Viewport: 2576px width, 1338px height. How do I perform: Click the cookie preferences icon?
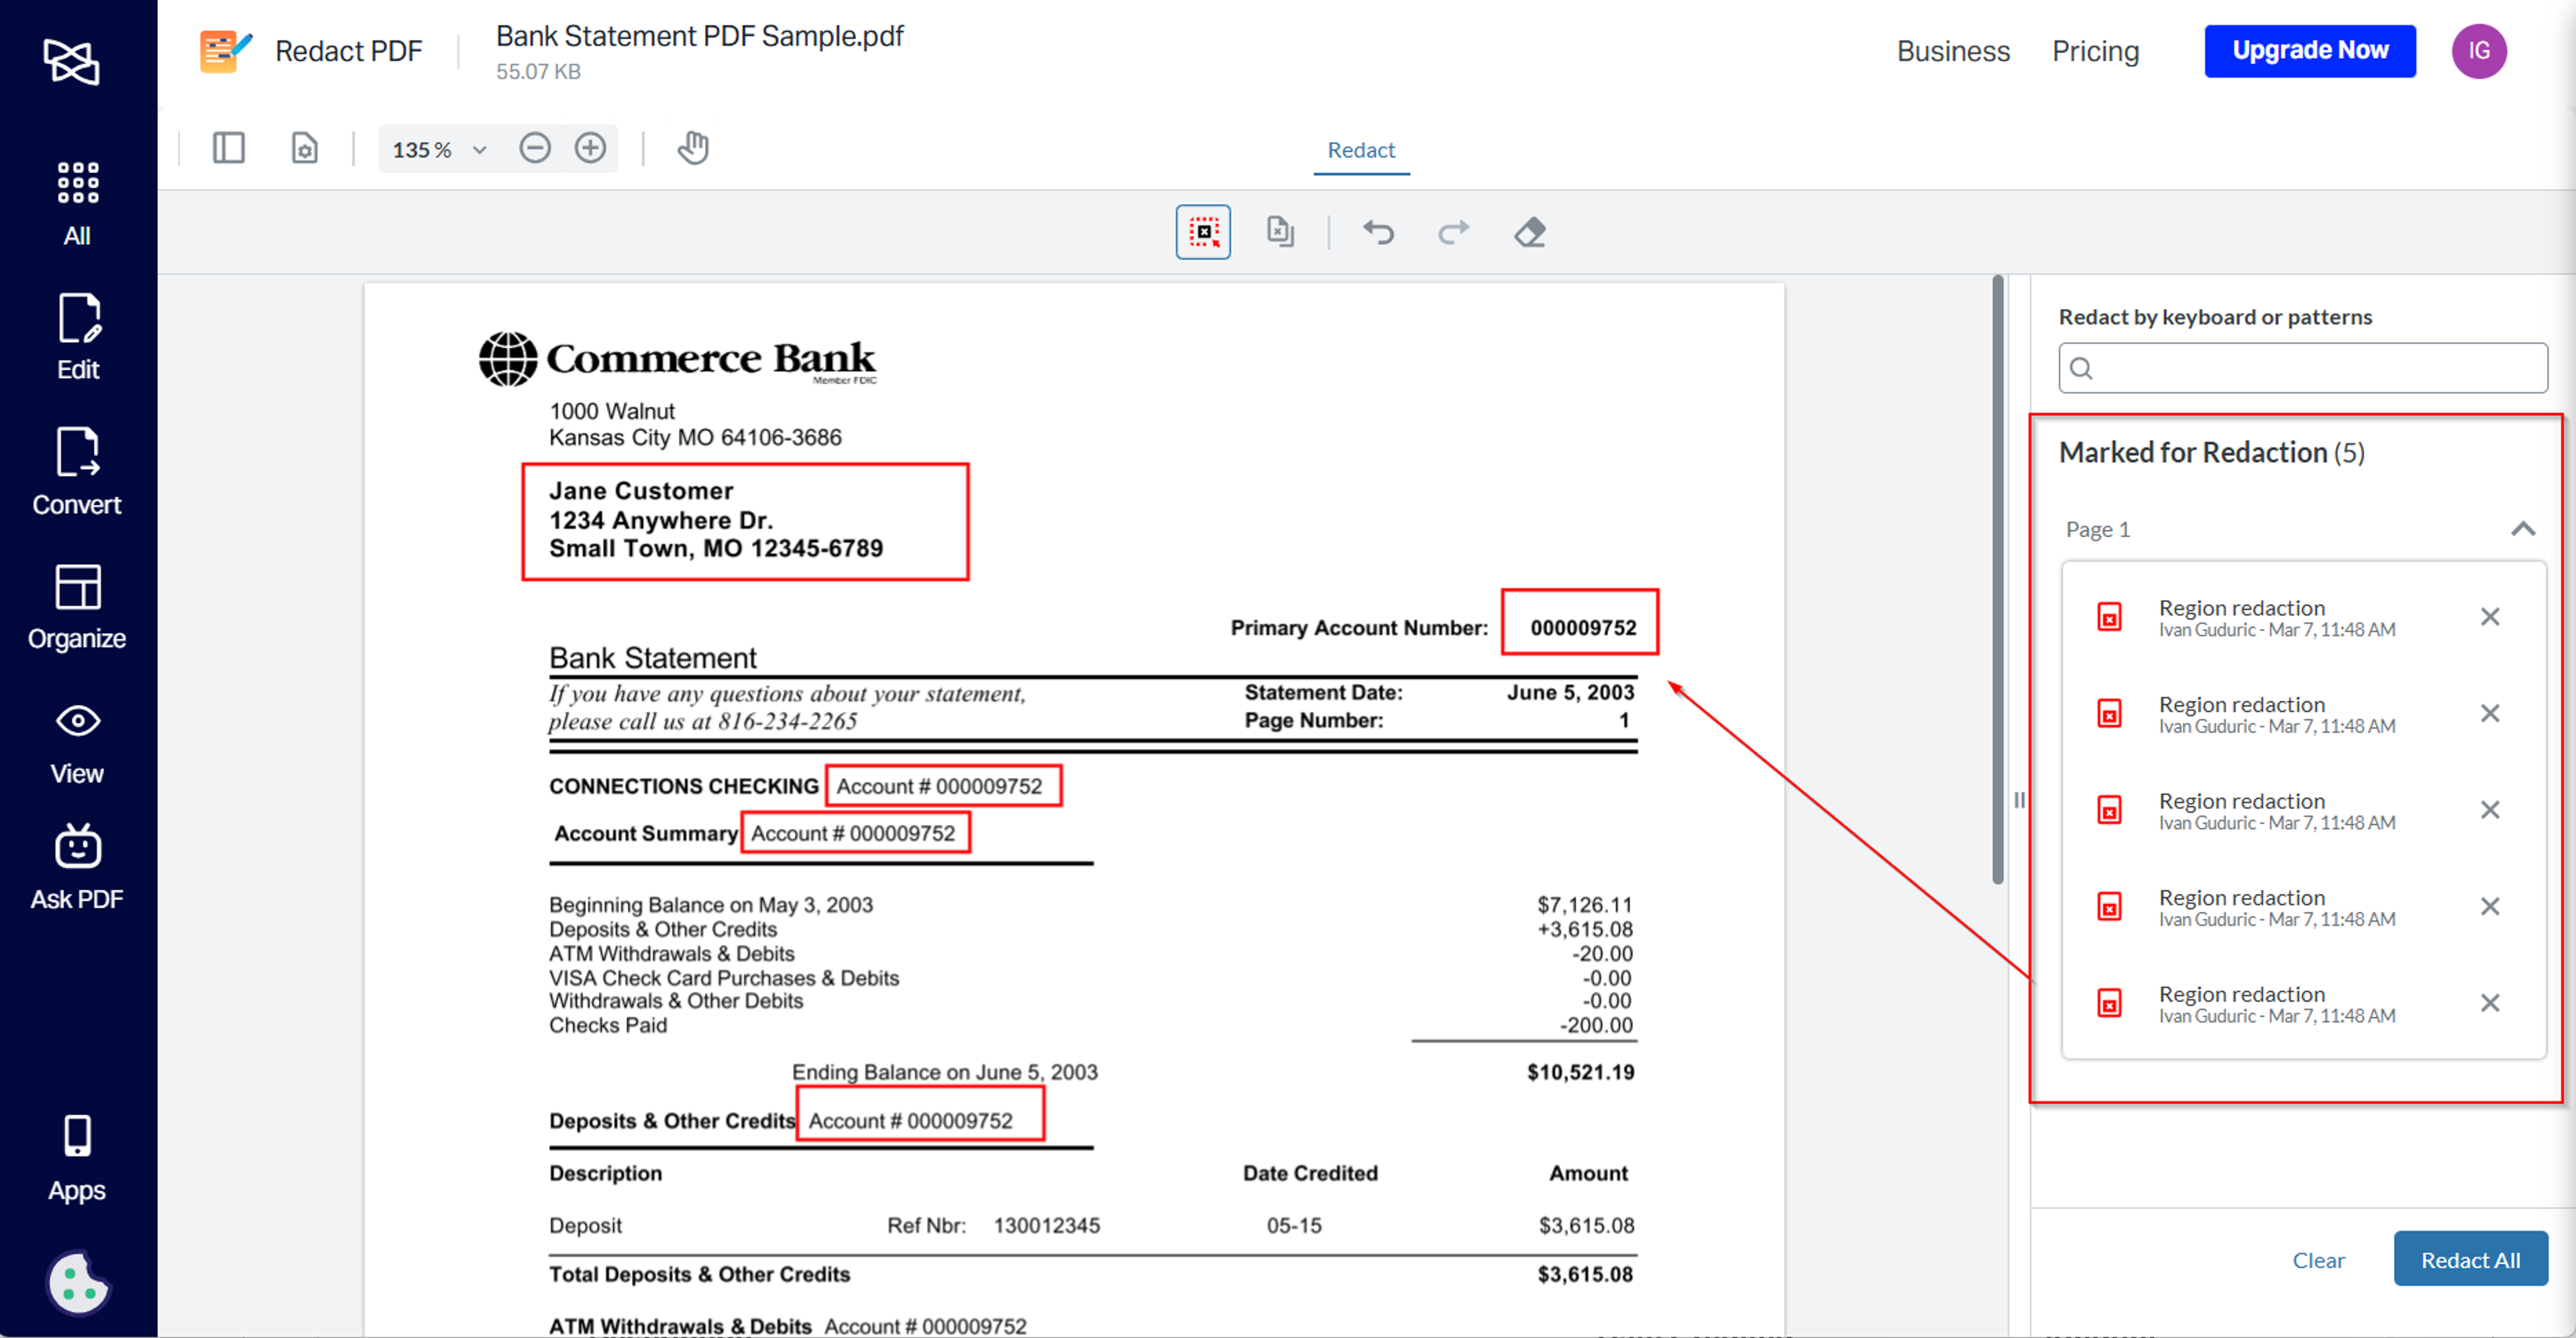[78, 1282]
